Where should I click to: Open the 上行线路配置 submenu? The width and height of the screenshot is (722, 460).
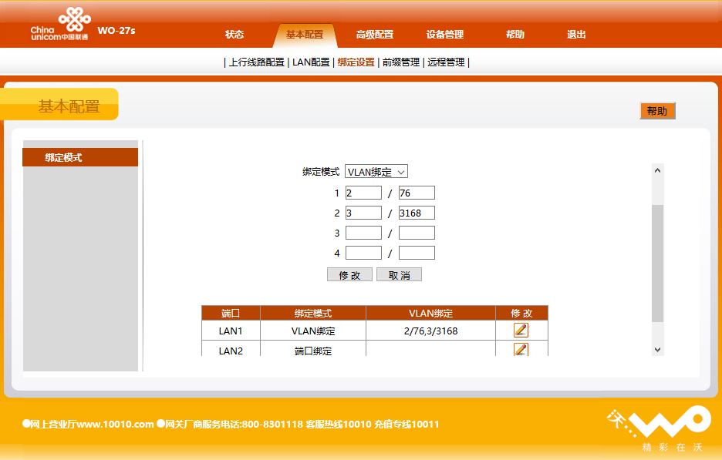tap(256, 62)
